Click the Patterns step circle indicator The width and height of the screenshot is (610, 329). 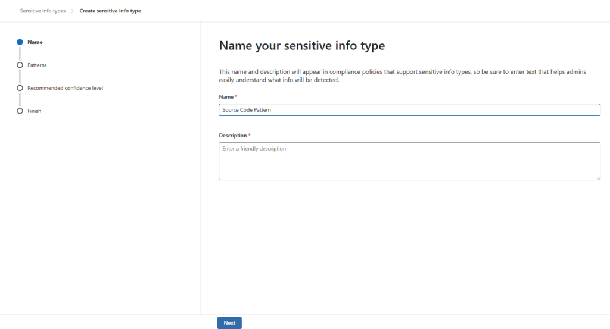pyautogui.click(x=20, y=65)
